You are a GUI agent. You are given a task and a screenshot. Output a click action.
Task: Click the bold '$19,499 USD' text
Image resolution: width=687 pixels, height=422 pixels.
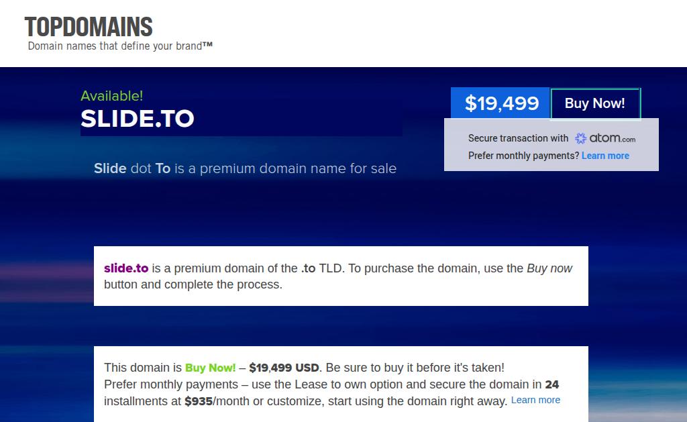pyautogui.click(x=284, y=368)
